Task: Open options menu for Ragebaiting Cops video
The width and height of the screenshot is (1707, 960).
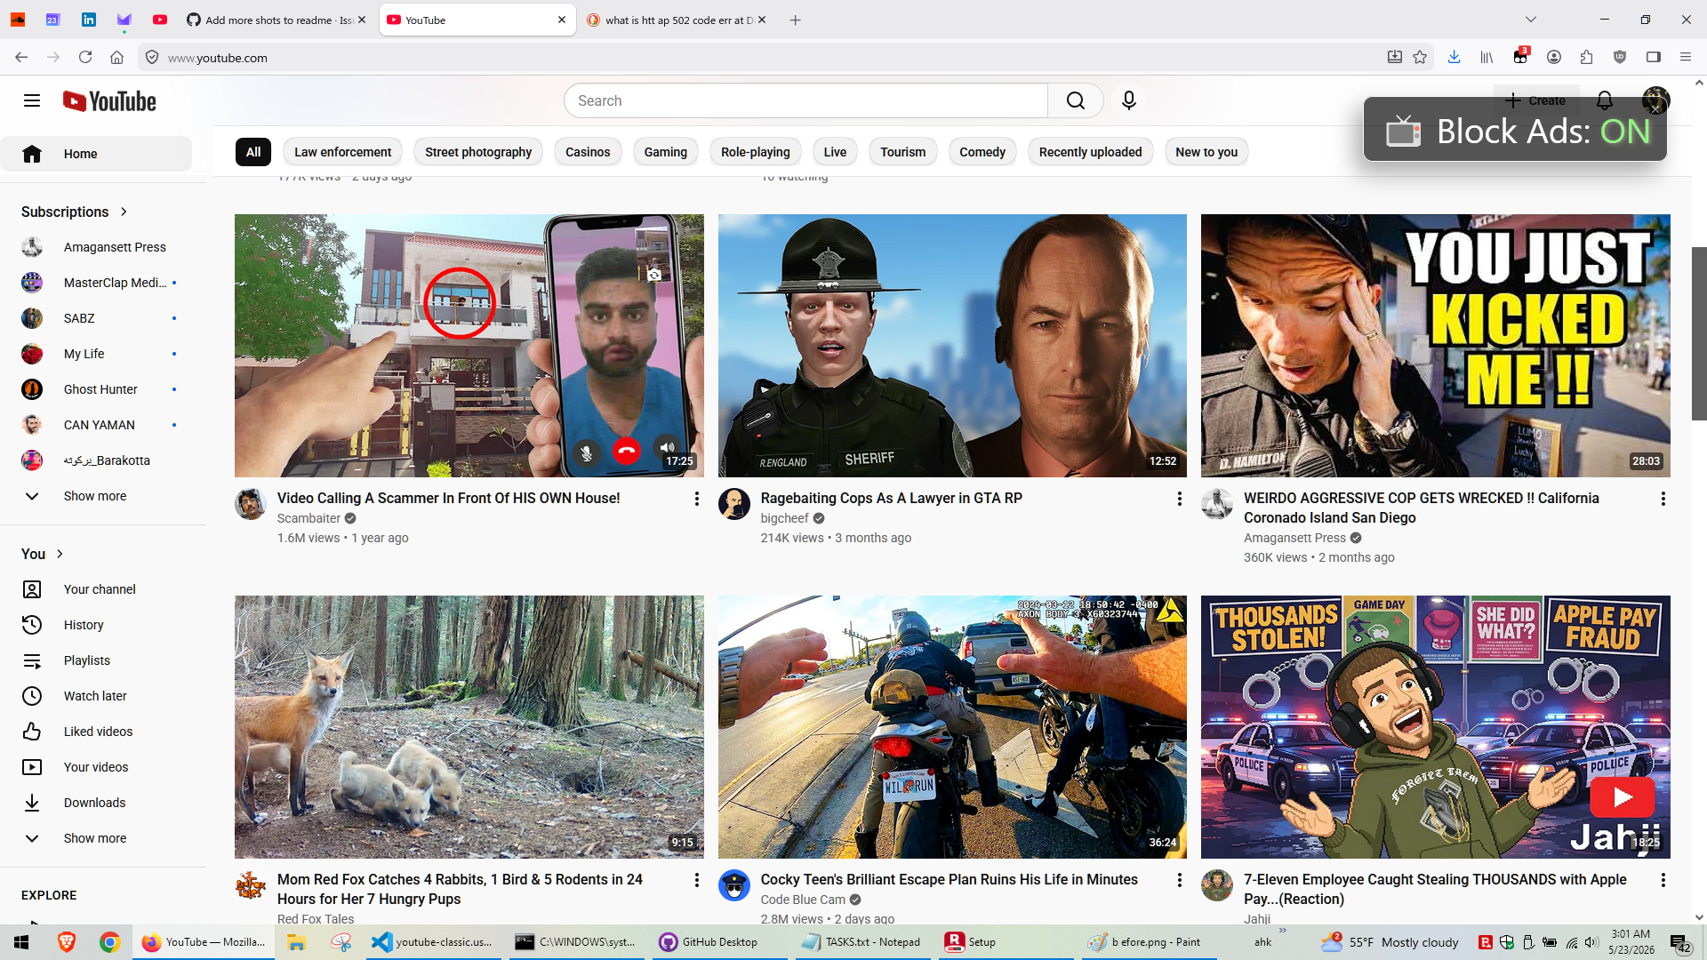Action: coord(1180,499)
